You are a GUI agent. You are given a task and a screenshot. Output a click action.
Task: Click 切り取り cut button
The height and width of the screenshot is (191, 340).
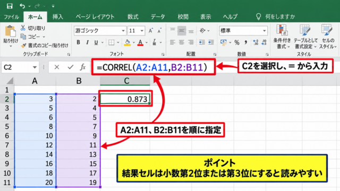point(33,28)
